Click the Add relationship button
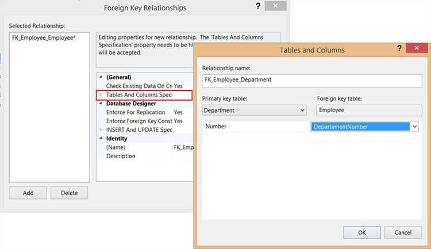This screenshot has width=431, height=249. point(28,193)
